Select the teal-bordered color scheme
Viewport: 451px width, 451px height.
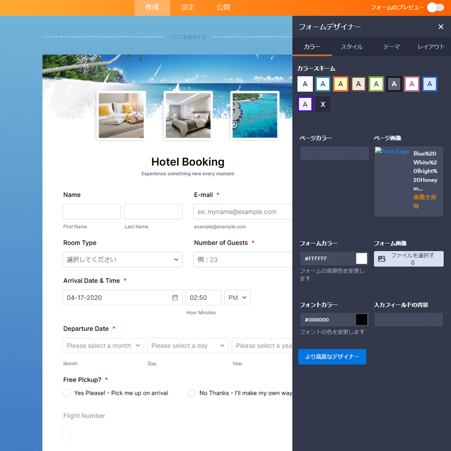click(323, 84)
